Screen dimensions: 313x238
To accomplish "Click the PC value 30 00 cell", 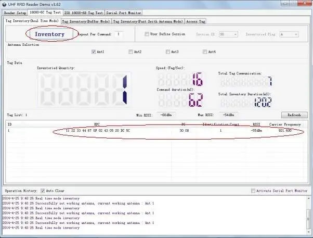I will tap(184, 131).
